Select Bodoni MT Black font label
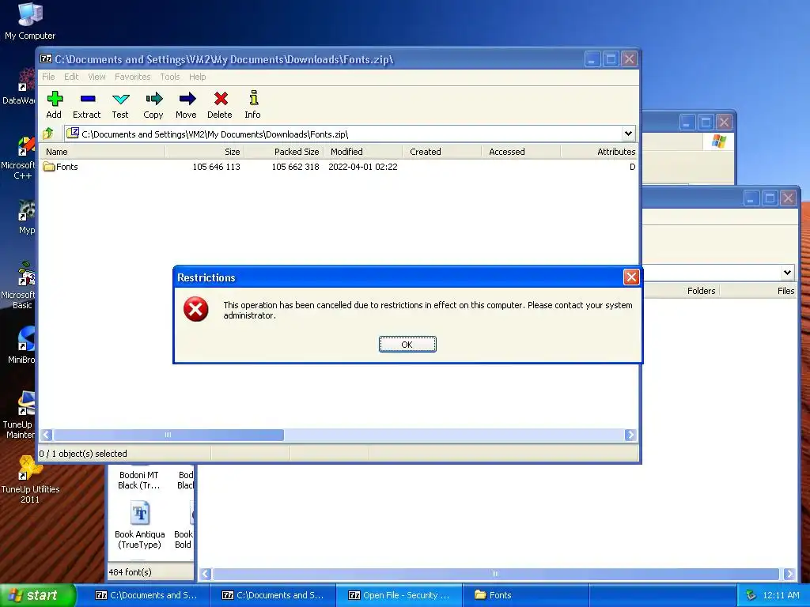This screenshot has width=810, height=607. [x=139, y=480]
